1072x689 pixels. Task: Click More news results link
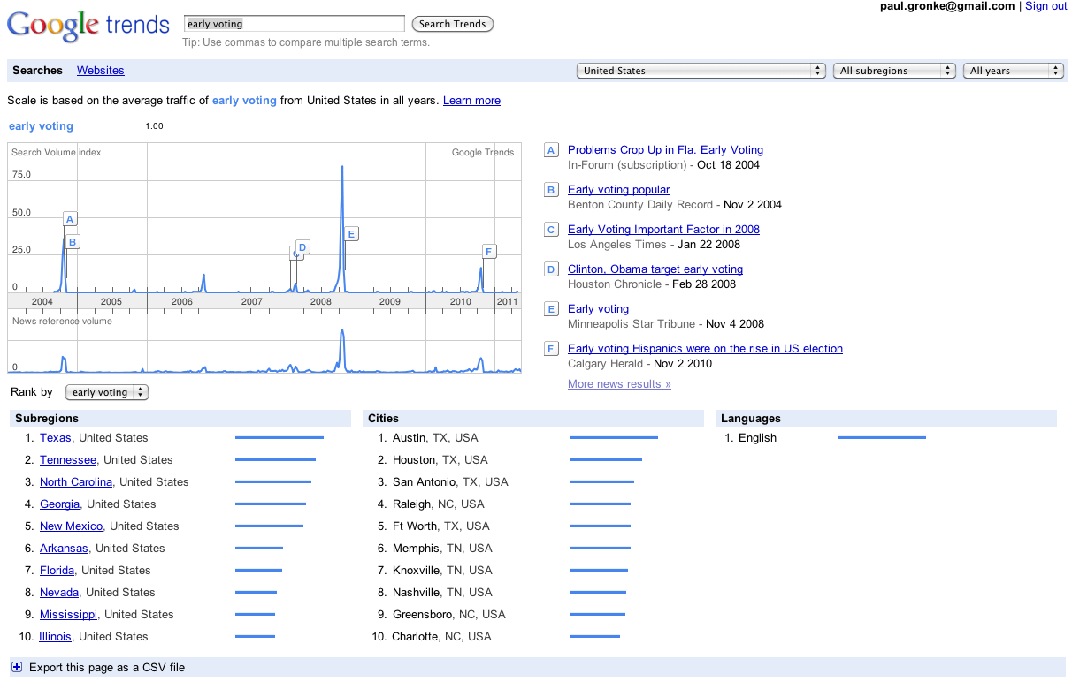[x=619, y=384]
